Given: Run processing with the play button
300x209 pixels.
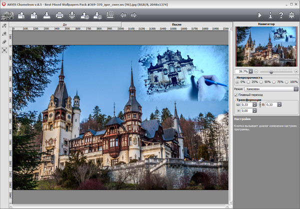Looking at the screenshot, I should [x=259, y=15].
